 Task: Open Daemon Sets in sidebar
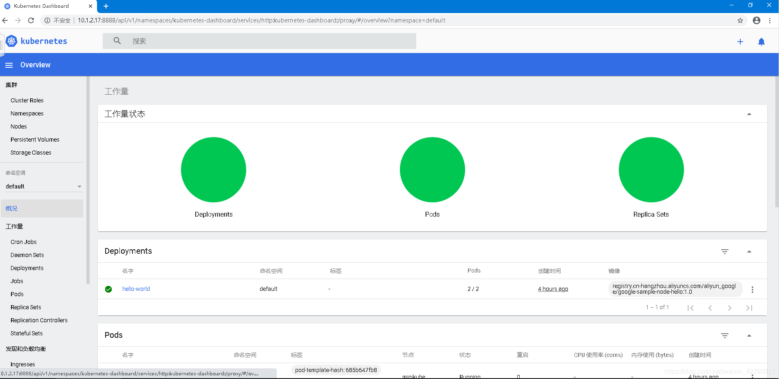pos(27,255)
